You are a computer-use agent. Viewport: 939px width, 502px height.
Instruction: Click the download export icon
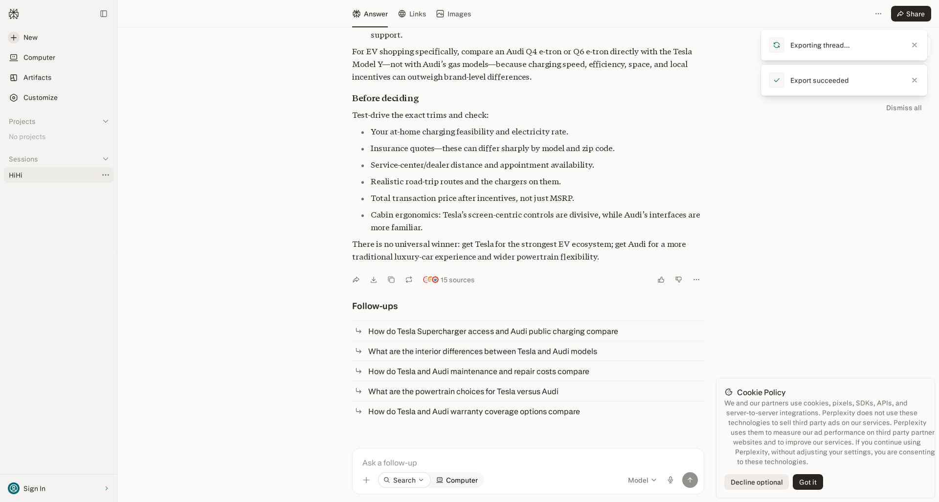pyautogui.click(x=374, y=280)
